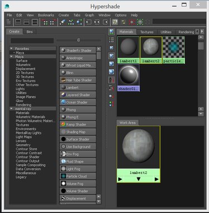Toggle the Create bar on/off toolbar icon
The width and height of the screenshot is (209, 213).
click(x=8, y=22)
